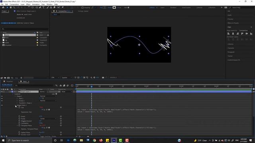This screenshot has width=255, height=143.
Task: Select the Zoom magnifier tool
Action: [x=14, y=8]
